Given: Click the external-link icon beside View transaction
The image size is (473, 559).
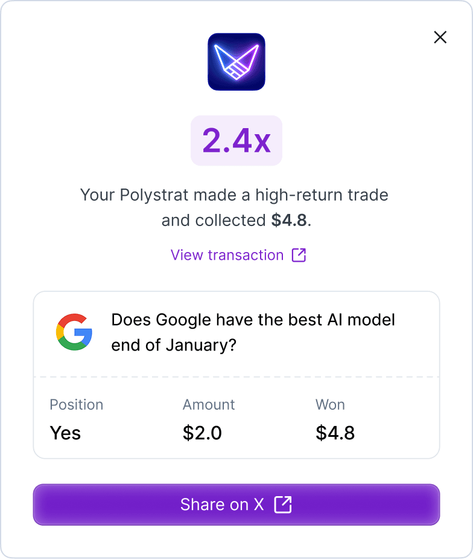Looking at the screenshot, I should click(299, 255).
